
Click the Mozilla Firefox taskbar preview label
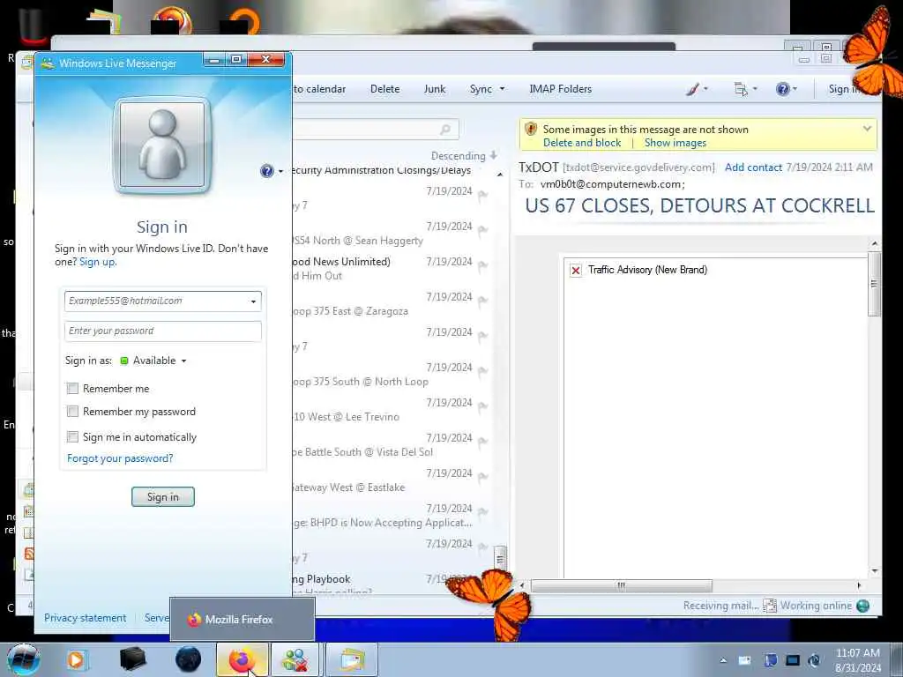tap(239, 620)
